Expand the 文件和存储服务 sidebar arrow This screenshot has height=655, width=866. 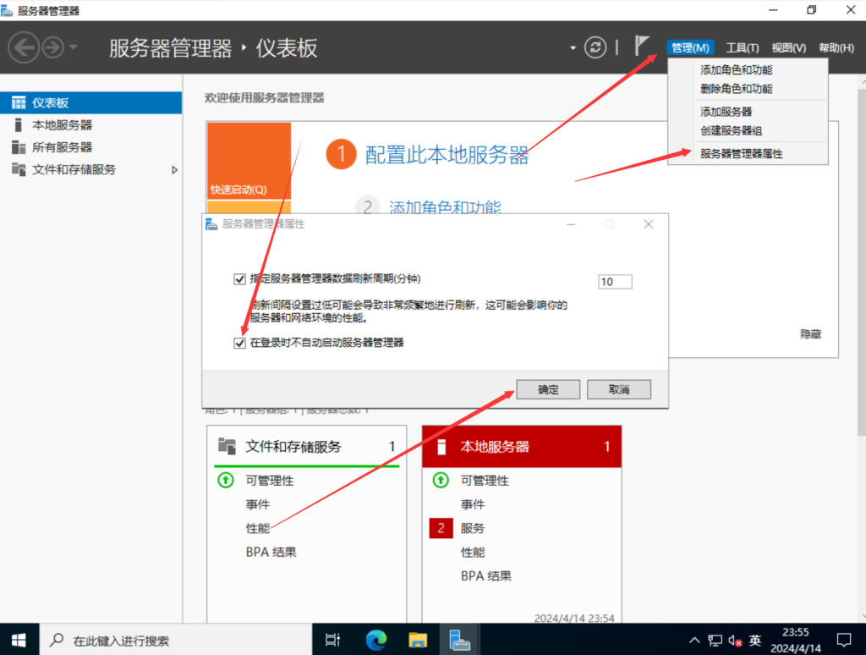click(174, 170)
